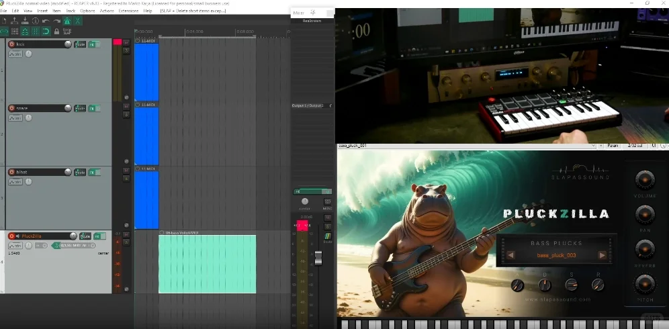The image size is (669, 329).
Task: Open the Track menu
Action: pyautogui.click(x=71, y=11)
